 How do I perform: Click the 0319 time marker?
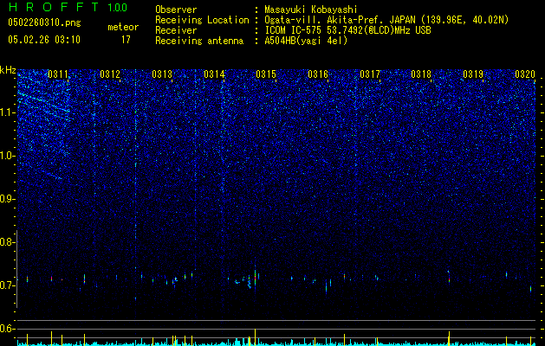click(x=473, y=74)
